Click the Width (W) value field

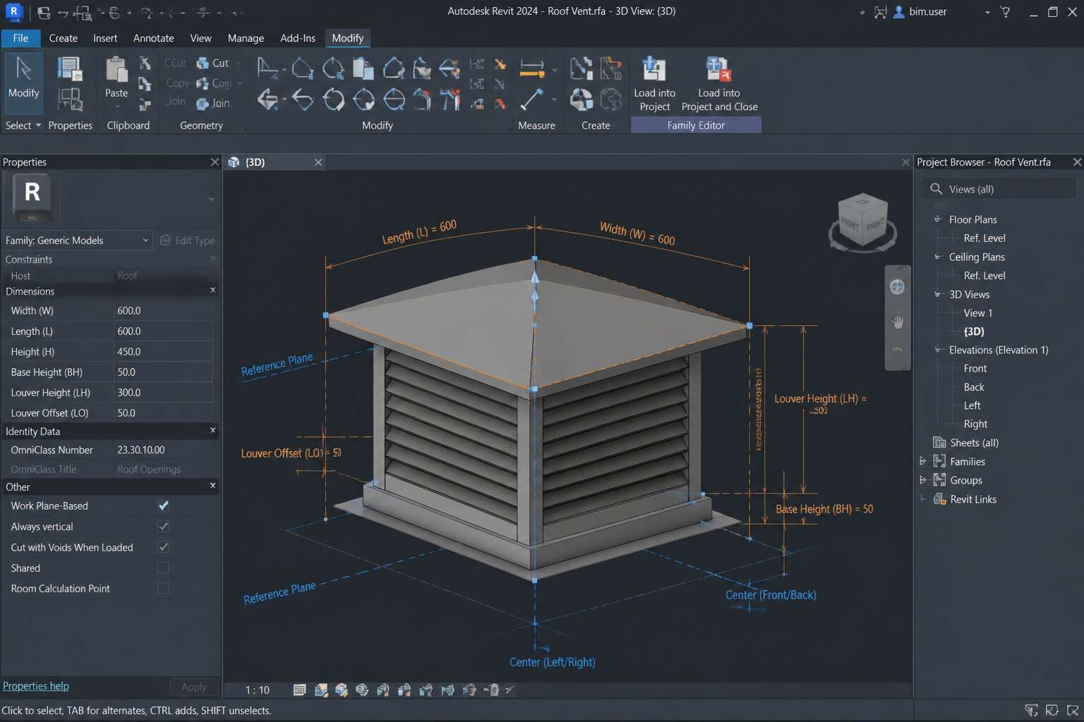point(163,310)
